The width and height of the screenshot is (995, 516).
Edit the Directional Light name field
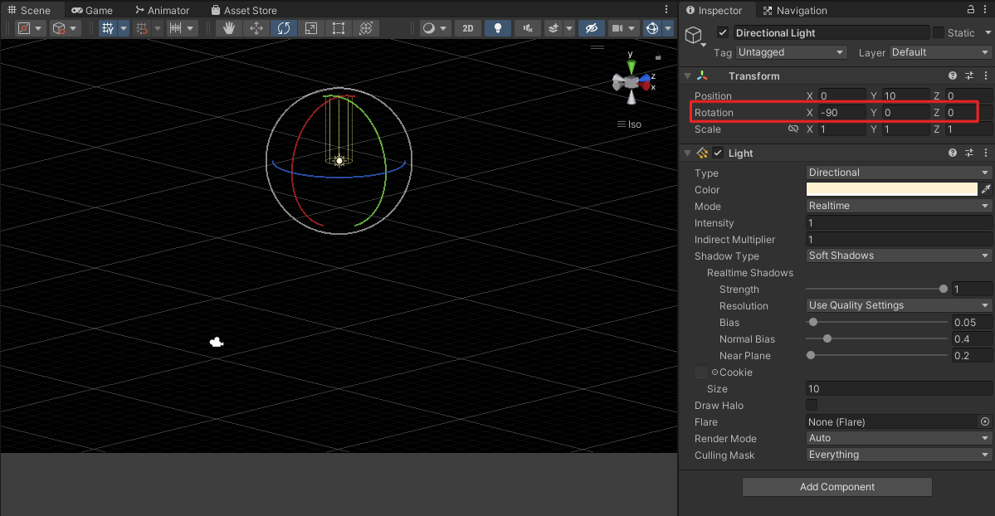[831, 32]
